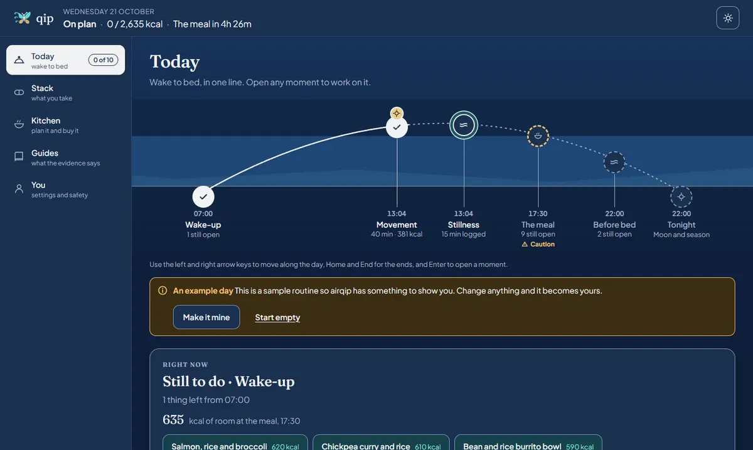Click the Kitchen bowl icon
753x450 pixels.
click(19, 125)
